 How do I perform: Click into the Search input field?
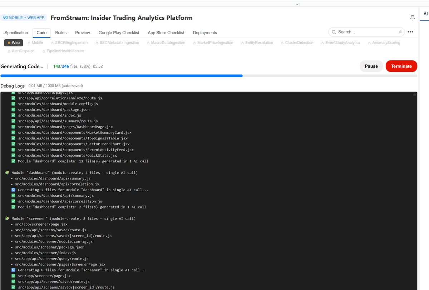[x=366, y=32]
